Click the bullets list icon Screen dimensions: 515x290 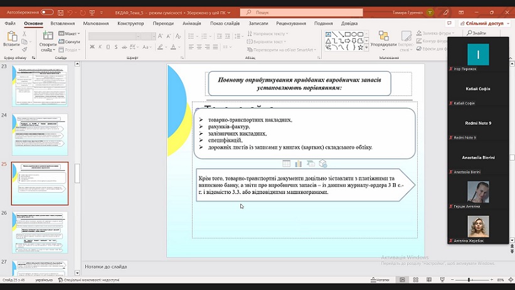click(191, 36)
